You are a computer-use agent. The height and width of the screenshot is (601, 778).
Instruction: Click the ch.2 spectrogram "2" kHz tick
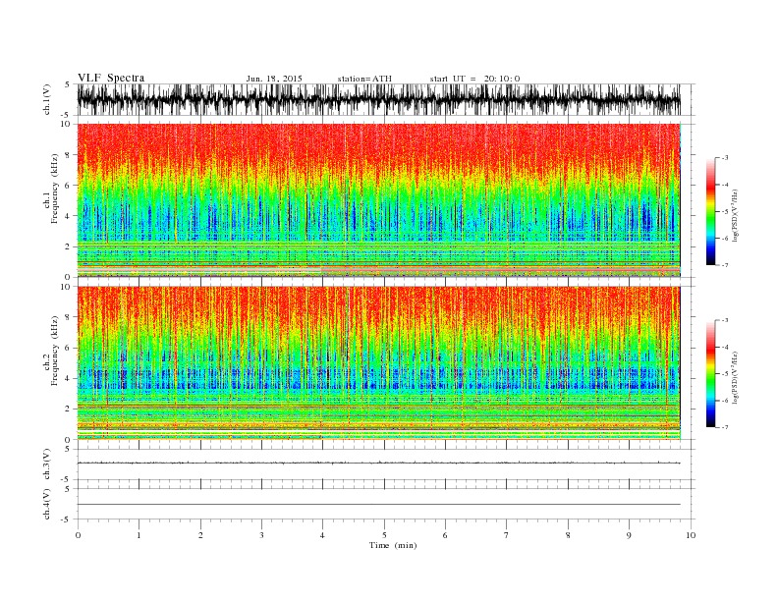click(x=69, y=410)
